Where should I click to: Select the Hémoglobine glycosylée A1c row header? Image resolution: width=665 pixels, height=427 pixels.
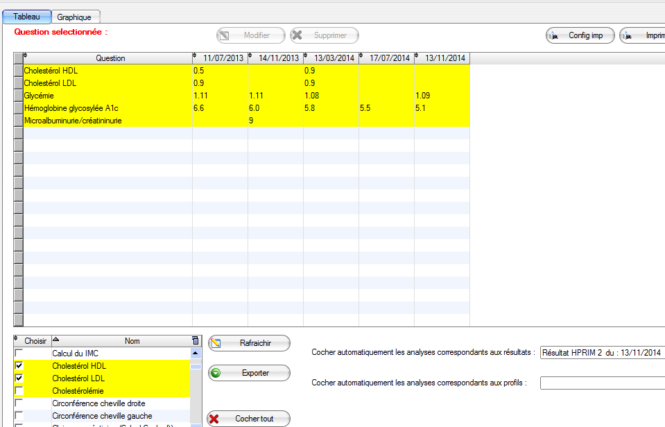point(18,108)
